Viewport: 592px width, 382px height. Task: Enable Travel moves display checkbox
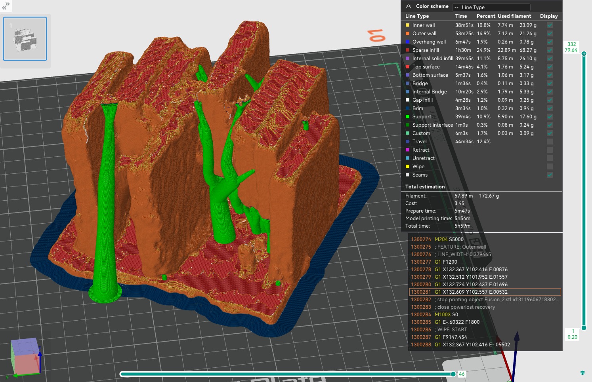coord(550,142)
